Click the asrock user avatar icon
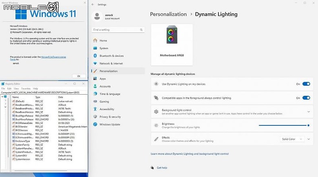The width and height of the screenshot is (318, 177). pos(97,16)
